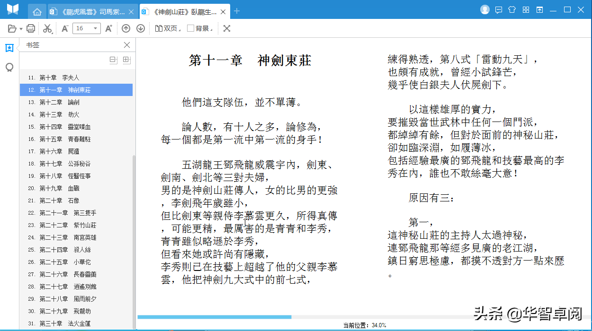The width and height of the screenshot is (592, 331).
Task: Open bookmark 第二十八章 風雨前夕
Action: click(76, 299)
